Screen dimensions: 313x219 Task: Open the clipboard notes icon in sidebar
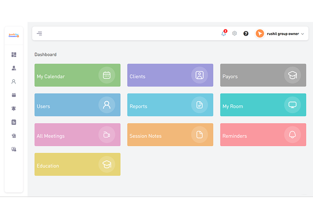click(x=14, y=122)
